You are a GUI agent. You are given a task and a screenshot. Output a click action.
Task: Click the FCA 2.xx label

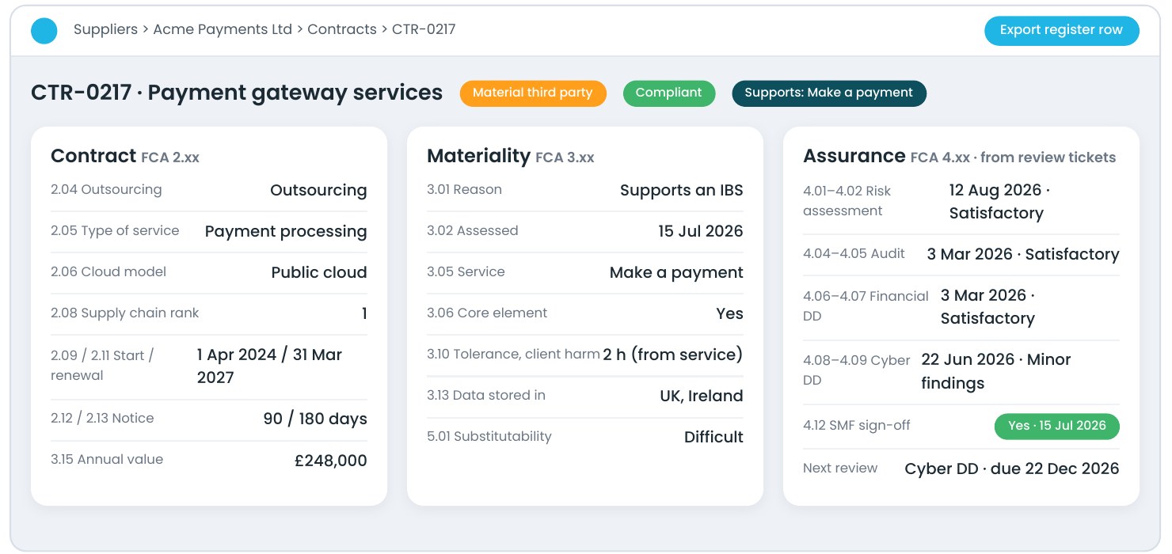[170, 157]
